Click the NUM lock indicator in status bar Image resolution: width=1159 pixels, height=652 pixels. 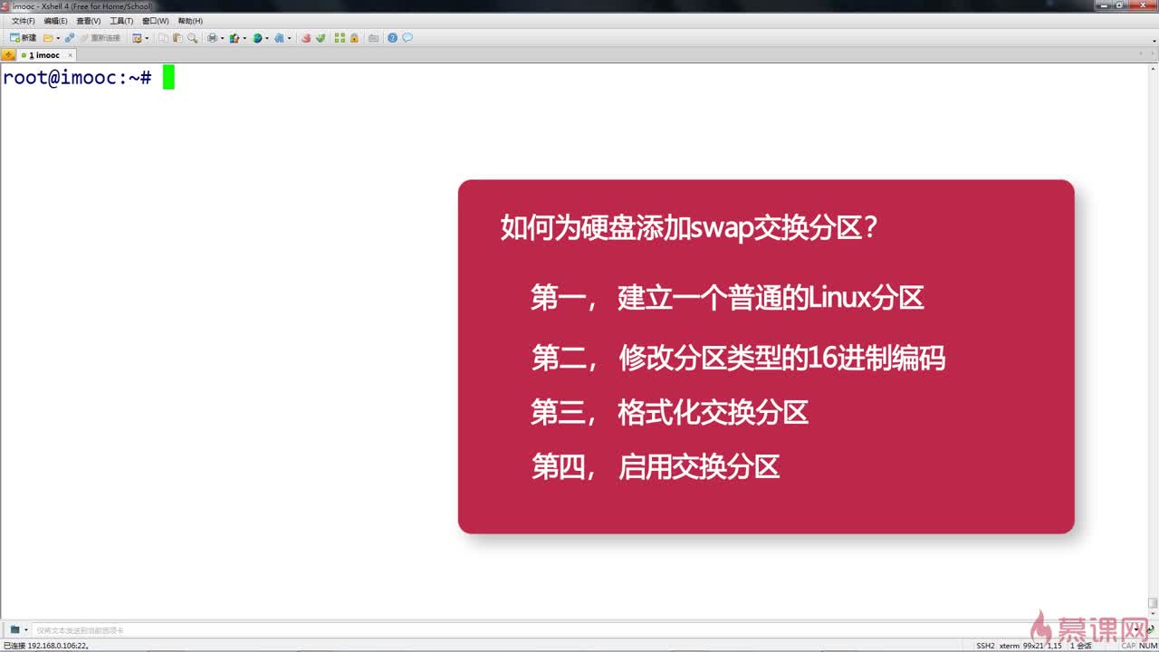pos(1148,646)
